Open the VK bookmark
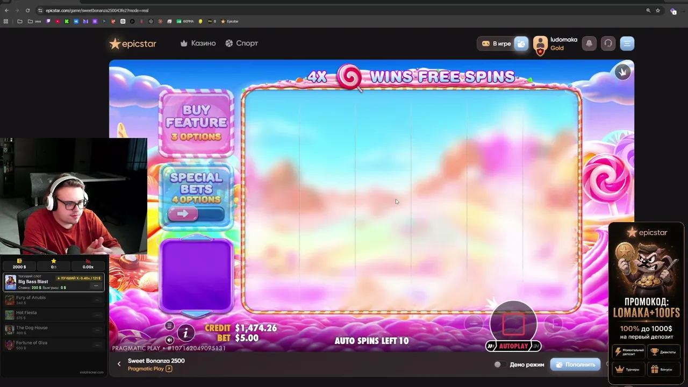Screen dimensions: 688x387 click(x=76, y=21)
